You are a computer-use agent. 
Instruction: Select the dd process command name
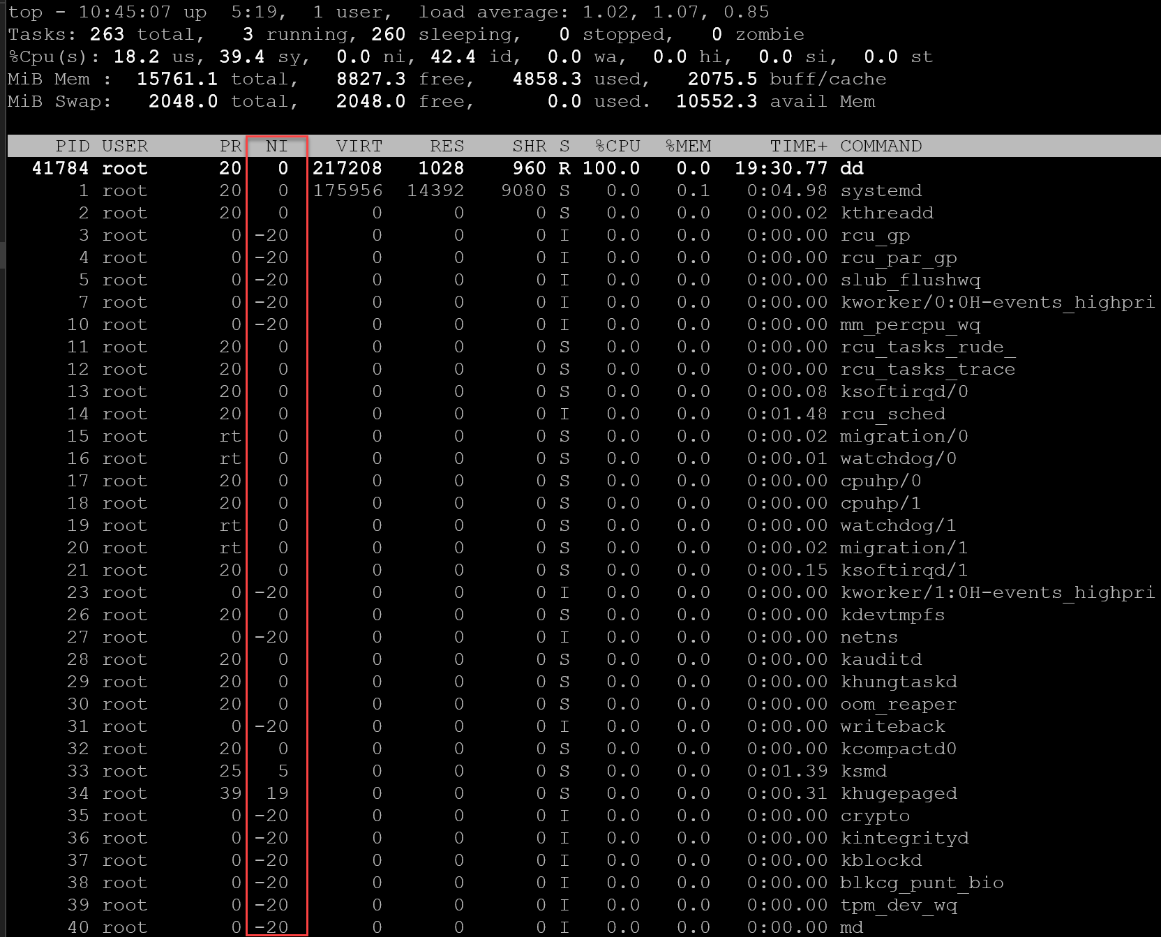(852, 168)
